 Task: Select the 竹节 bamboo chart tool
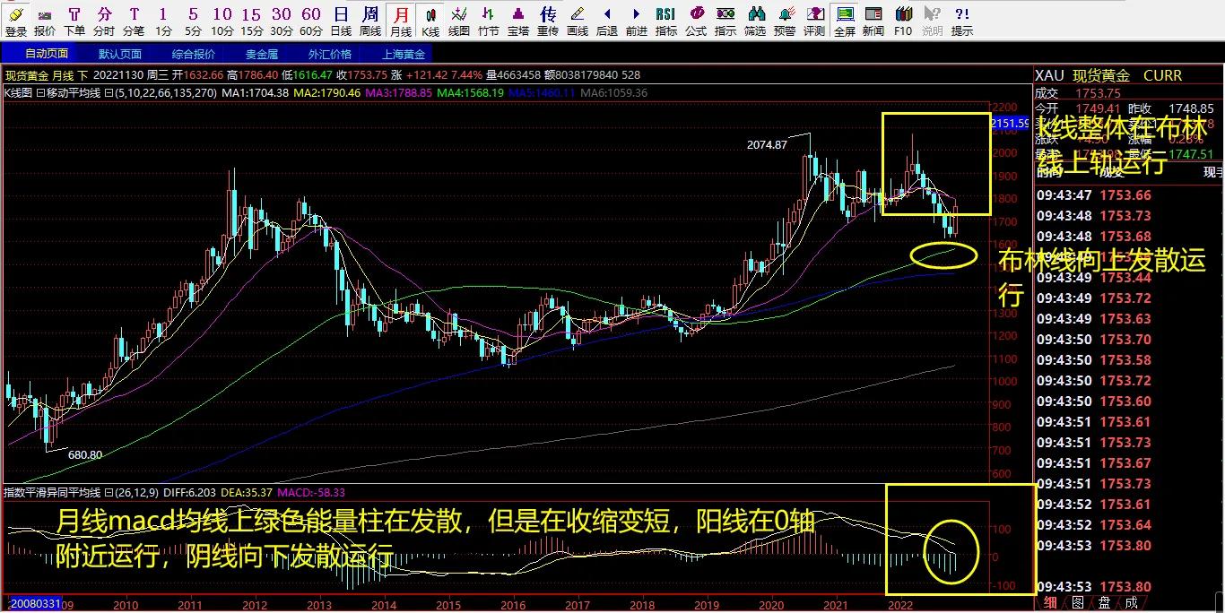point(490,18)
